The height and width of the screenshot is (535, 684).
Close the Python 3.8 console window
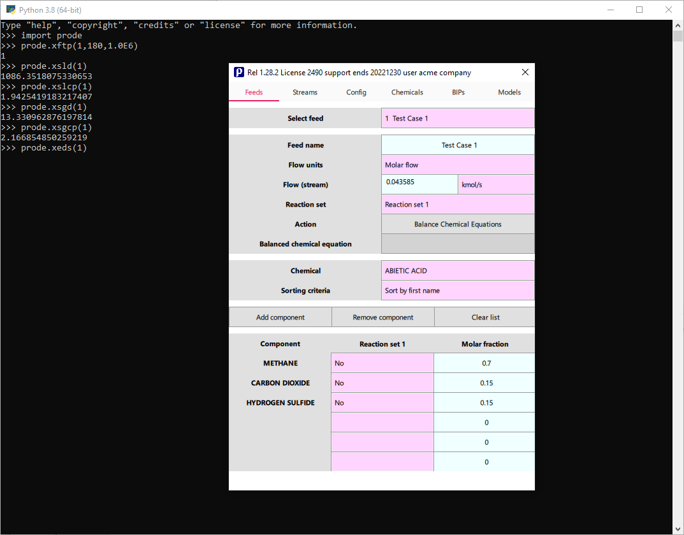pyautogui.click(x=668, y=10)
